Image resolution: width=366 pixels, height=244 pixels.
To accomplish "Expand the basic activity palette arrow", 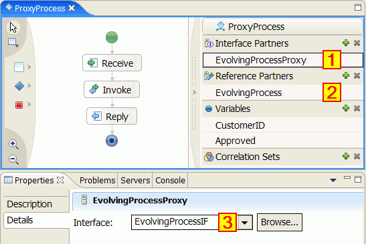I will (x=29, y=67).
